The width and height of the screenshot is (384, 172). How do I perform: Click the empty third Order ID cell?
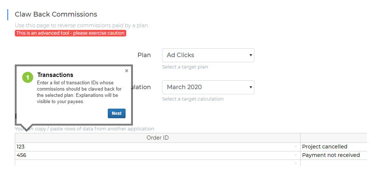coord(157,163)
